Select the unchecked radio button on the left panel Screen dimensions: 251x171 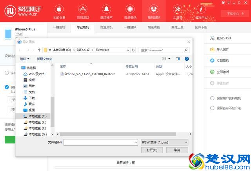click(x=7, y=73)
